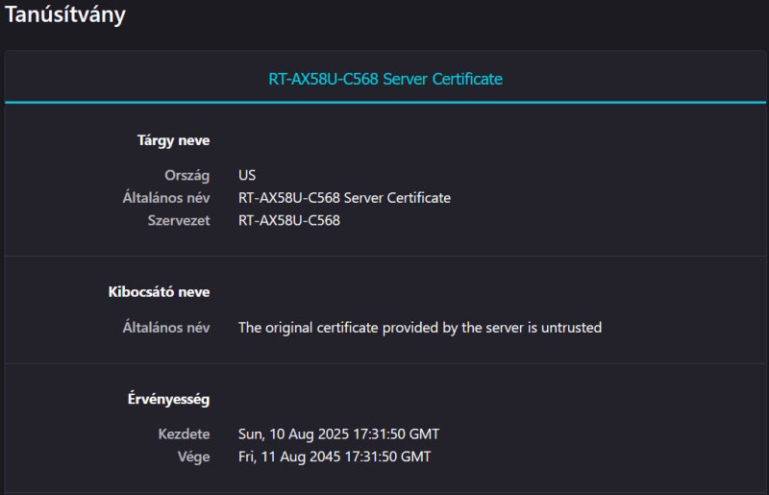The image size is (769, 495).
Task: Click the blue active-tab underline indicator
Action: [x=385, y=102]
